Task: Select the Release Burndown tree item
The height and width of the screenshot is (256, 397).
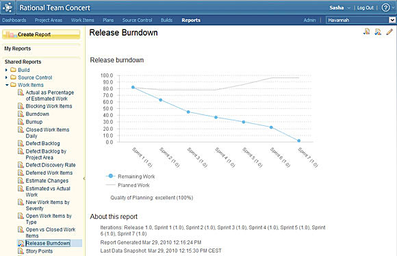Action: click(48, 243)
